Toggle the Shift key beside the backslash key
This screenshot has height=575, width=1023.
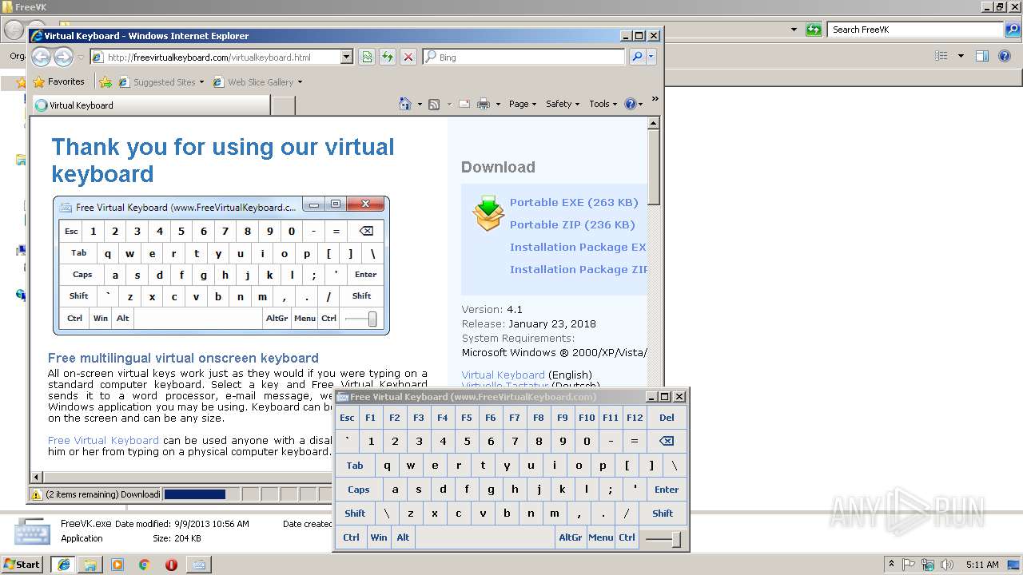[x=355, y=514]
